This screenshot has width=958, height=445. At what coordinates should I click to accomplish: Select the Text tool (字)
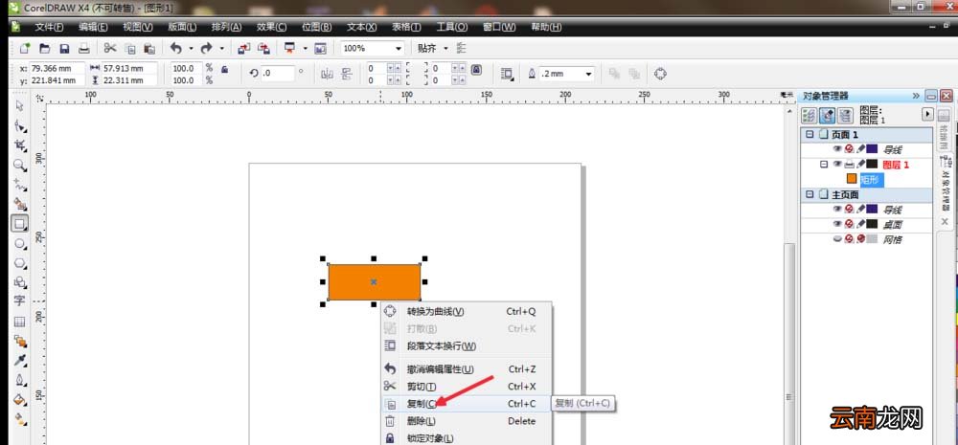pos(19,300)
